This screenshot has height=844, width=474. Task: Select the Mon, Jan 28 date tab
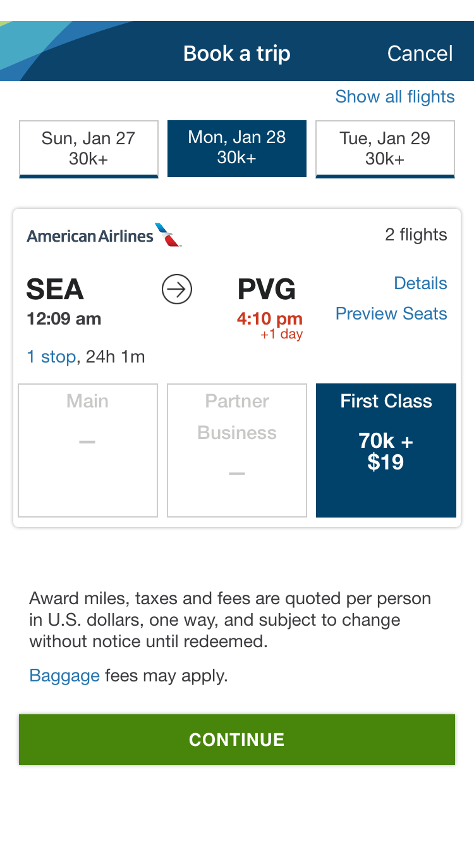[x=237, y=149]
